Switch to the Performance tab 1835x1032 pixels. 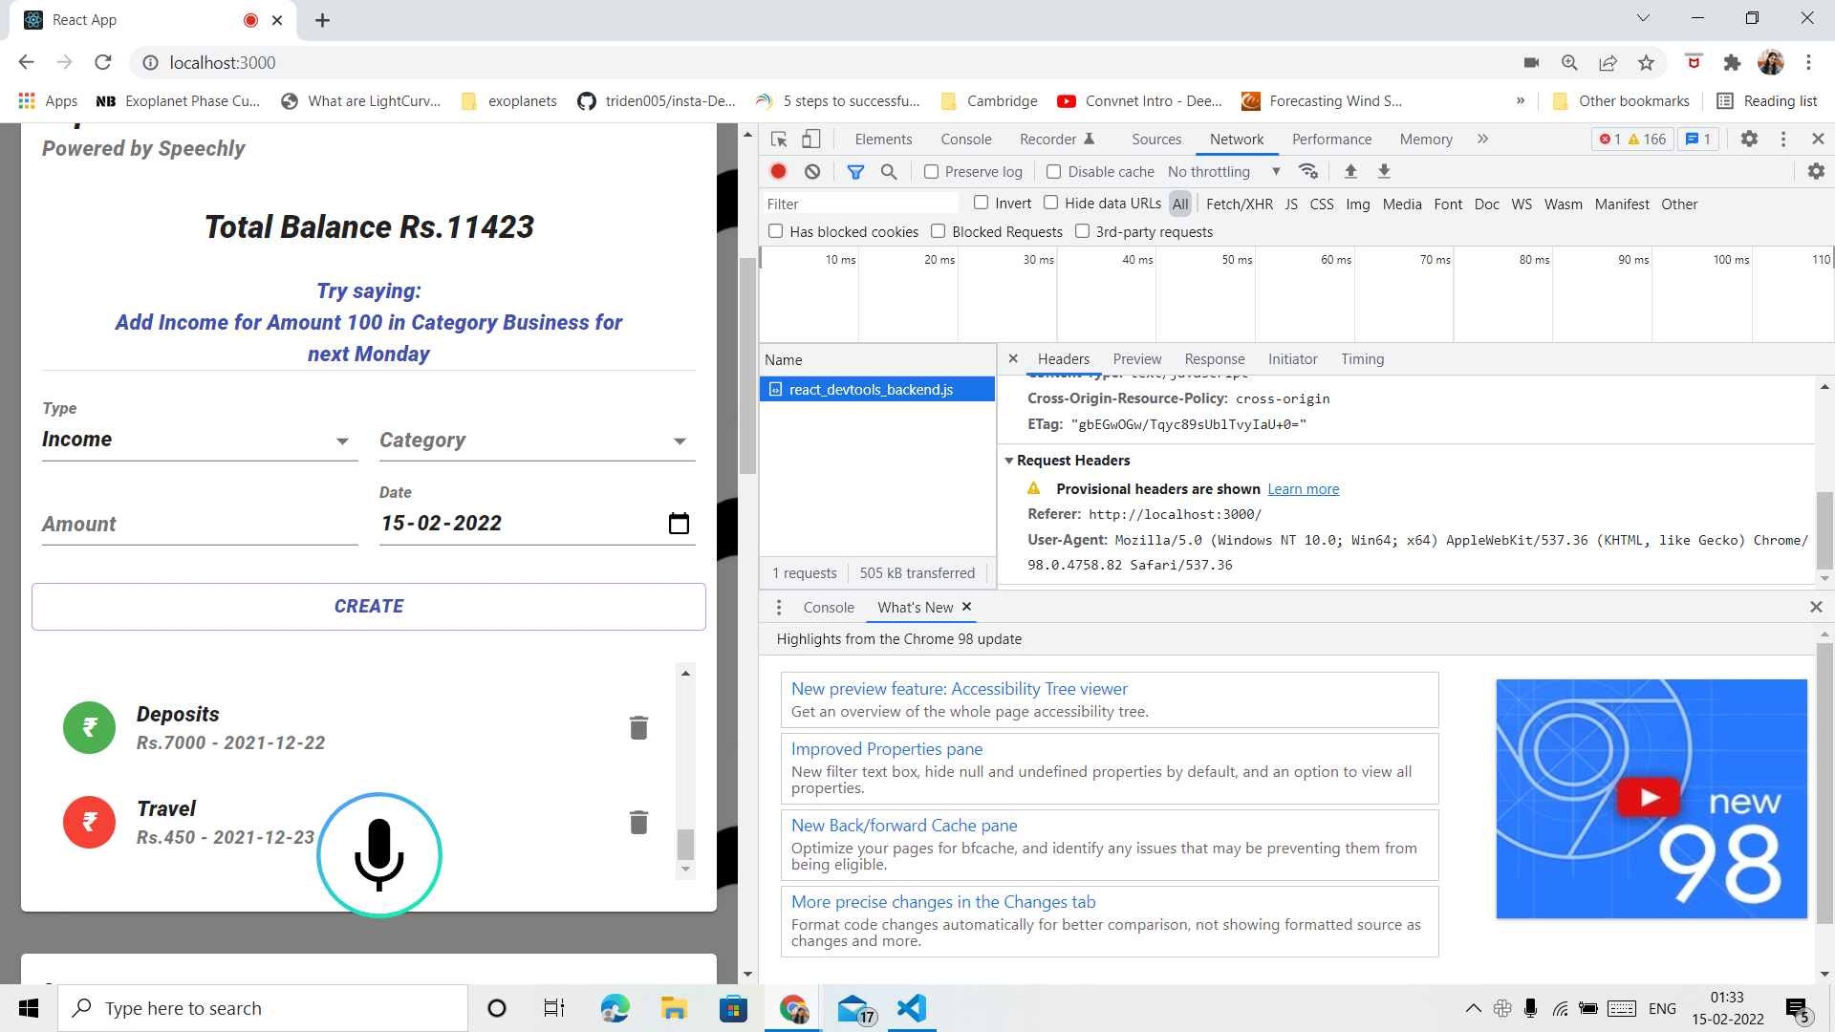click(x=1331, y=139)
